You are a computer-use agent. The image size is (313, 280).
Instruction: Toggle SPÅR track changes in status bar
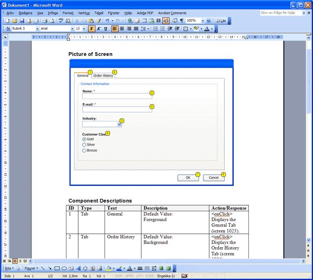[129, 276]
